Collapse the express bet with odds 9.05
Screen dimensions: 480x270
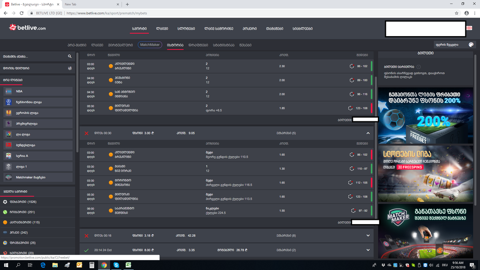click(x=368, y=133)
